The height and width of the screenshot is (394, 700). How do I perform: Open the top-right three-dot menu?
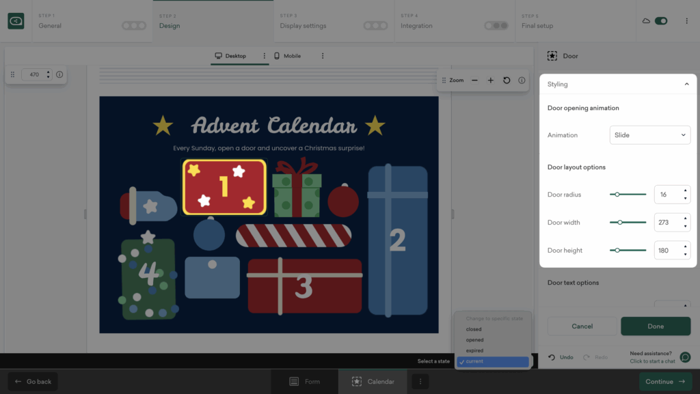(x=686, y=21)
